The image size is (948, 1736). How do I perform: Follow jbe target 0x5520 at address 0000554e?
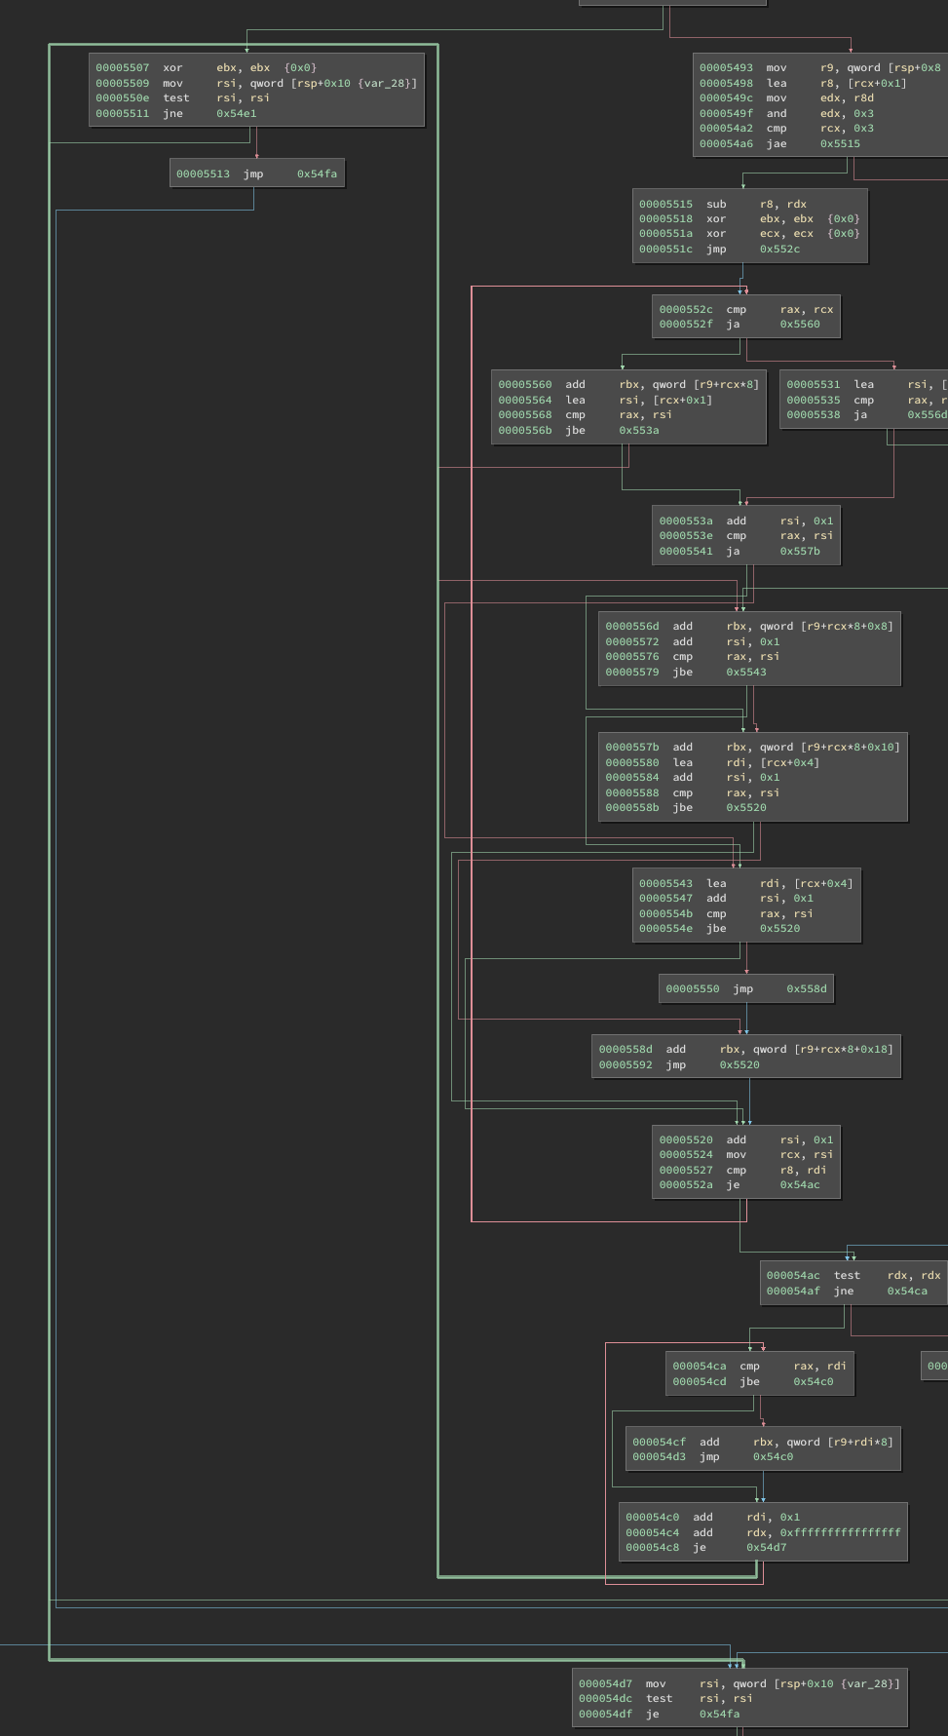click(779, 928)
